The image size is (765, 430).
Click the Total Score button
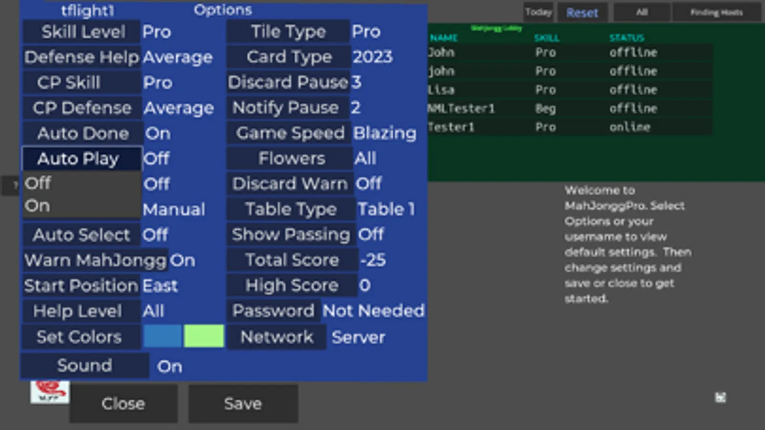[x=292, y=259]
